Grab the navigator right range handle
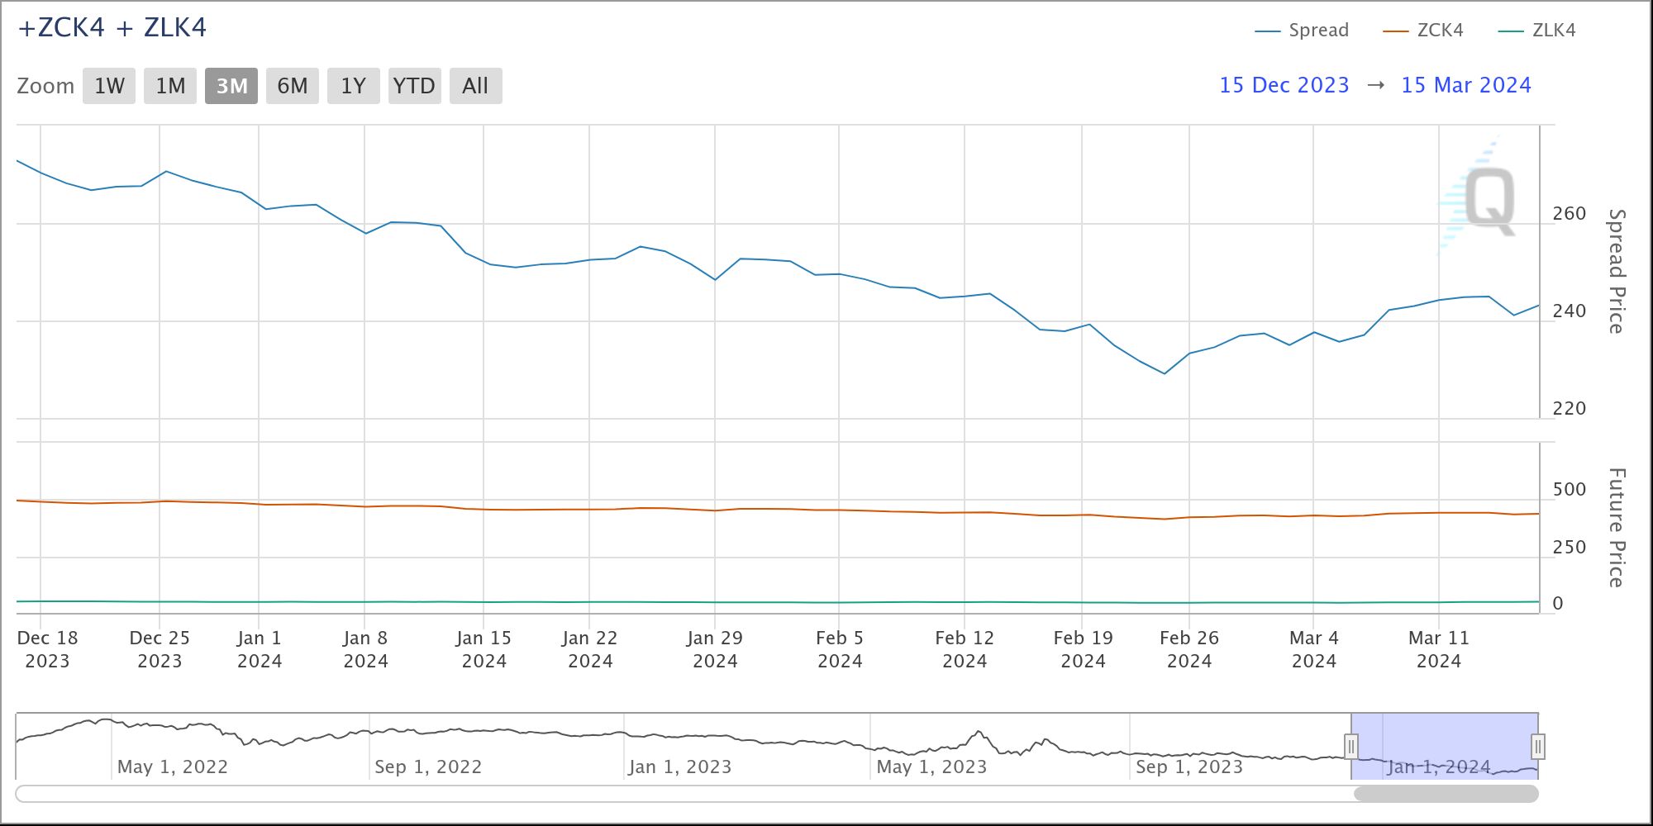Image resolution: width=1653 pixels, height=826 pixels. (x=1537, y=747)
